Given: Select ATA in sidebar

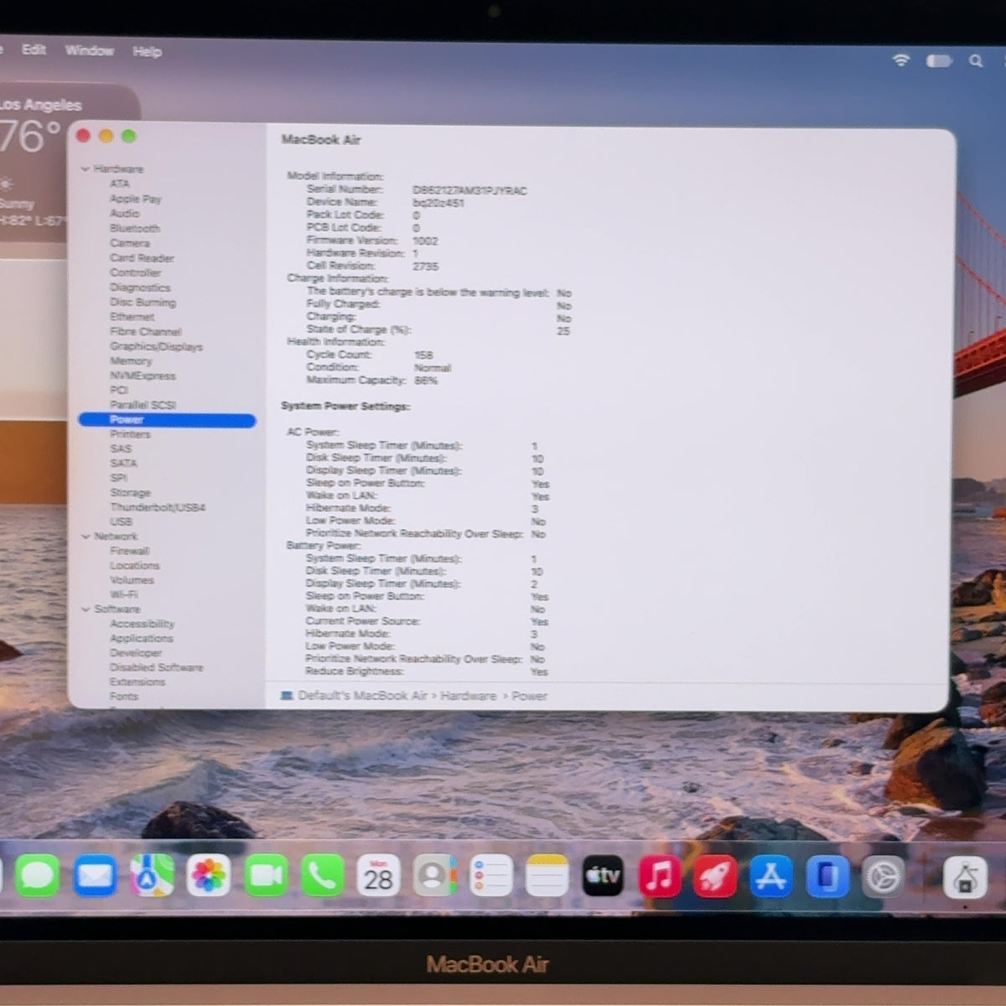Looking at the screenshot, I should [x=120, y=184].
